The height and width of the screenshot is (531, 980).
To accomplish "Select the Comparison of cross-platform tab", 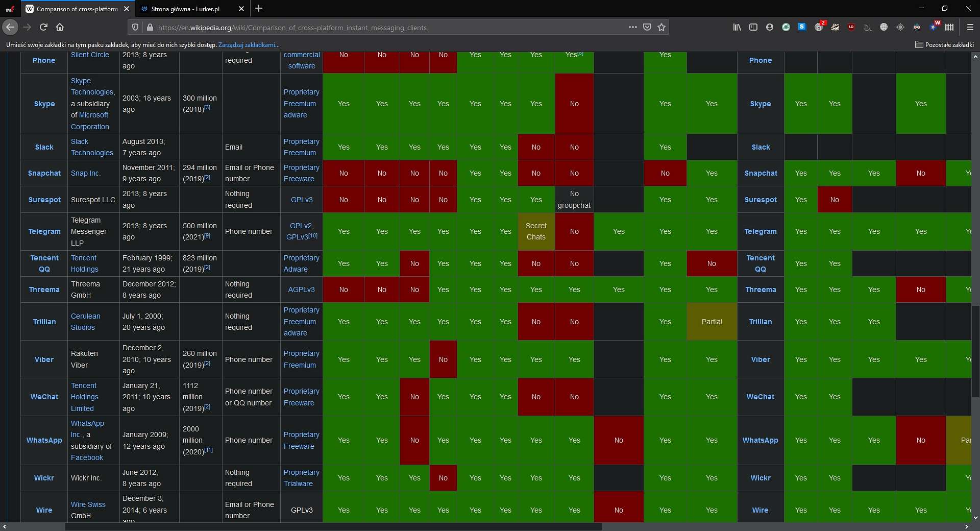I will tap(78, 9).
